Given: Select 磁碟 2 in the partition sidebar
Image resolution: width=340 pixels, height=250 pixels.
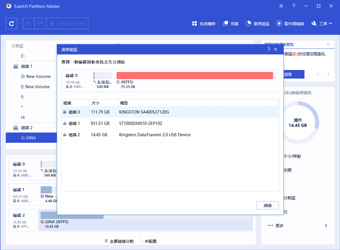Looking at the screenshot, I should 31,127.
